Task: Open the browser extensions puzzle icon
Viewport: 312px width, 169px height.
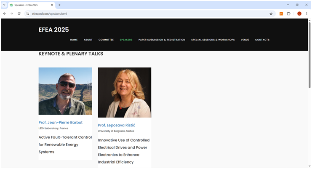Action: click(289, 13)
